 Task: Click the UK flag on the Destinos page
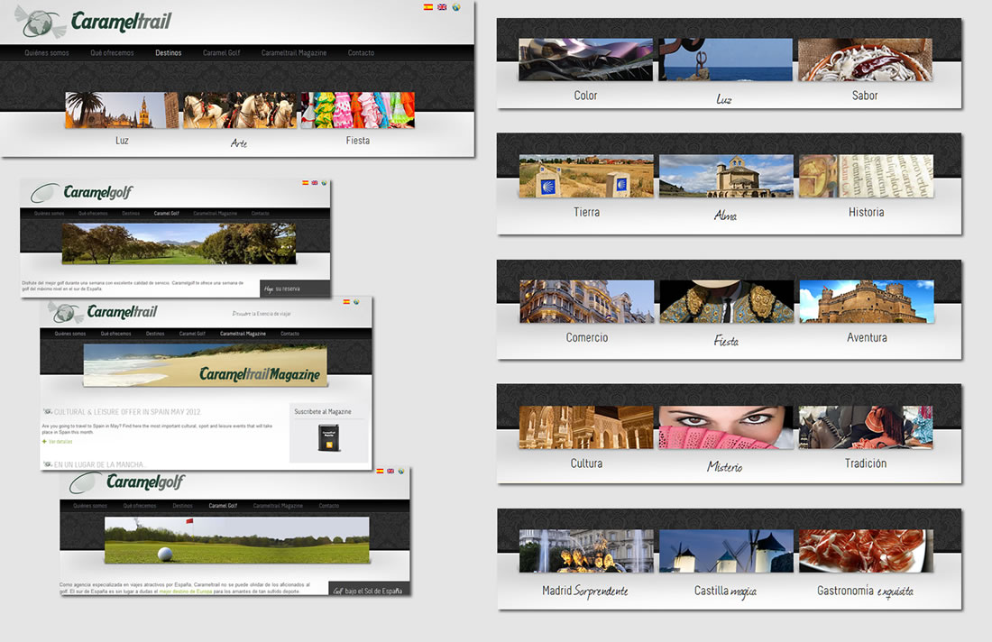(442, 7)
